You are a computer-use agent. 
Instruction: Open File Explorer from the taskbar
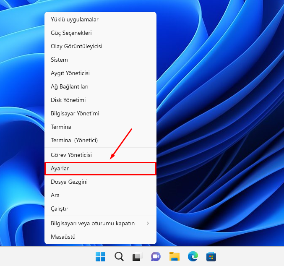[174, 256]
